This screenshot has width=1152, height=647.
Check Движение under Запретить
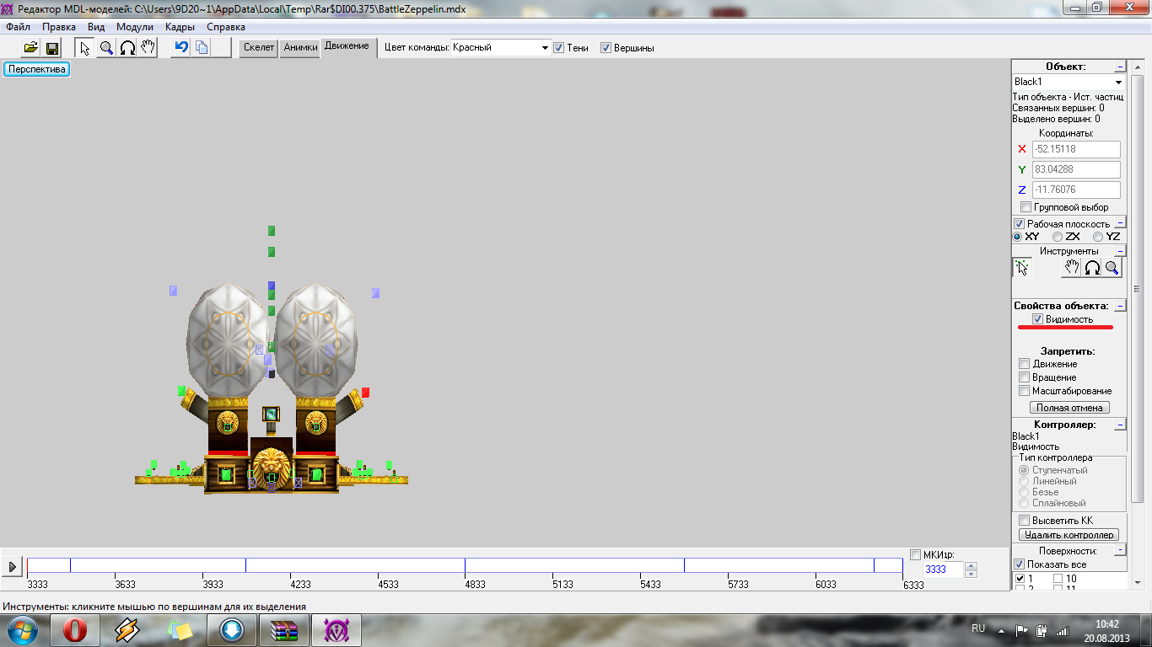pyautogui.click(x=1025, y=364)
